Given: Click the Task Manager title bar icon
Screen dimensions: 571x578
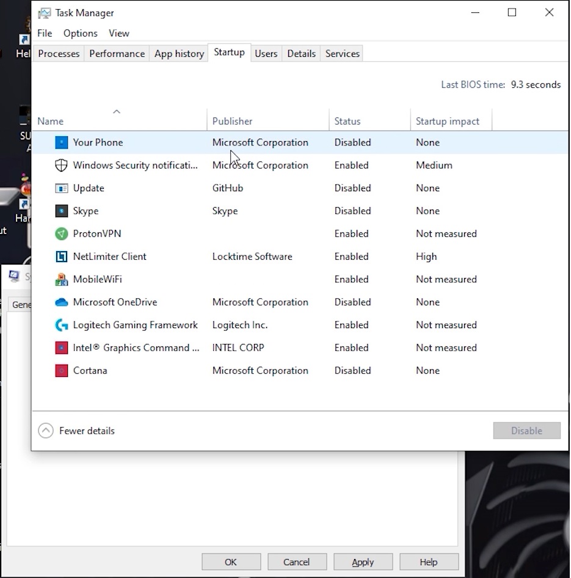Looking at the screenshot, I should pos(44,13).
